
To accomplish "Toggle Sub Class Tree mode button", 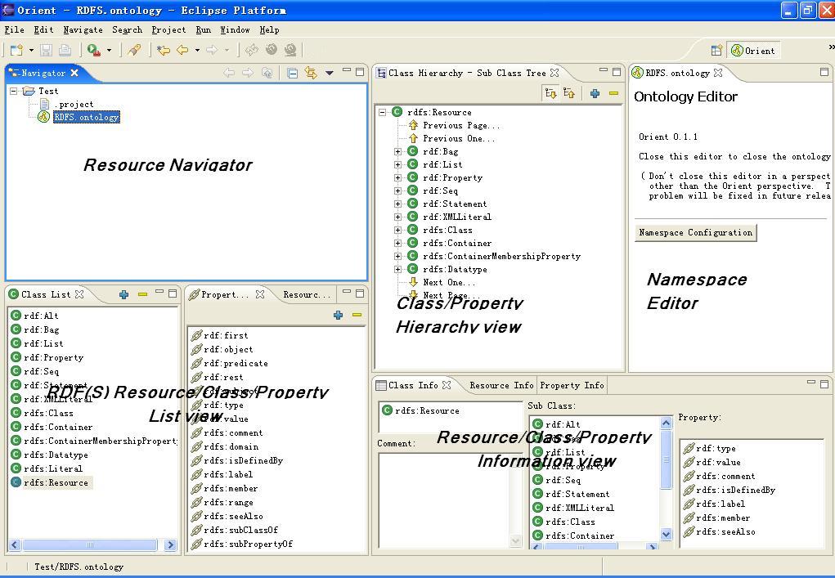I will coord(550,94).
